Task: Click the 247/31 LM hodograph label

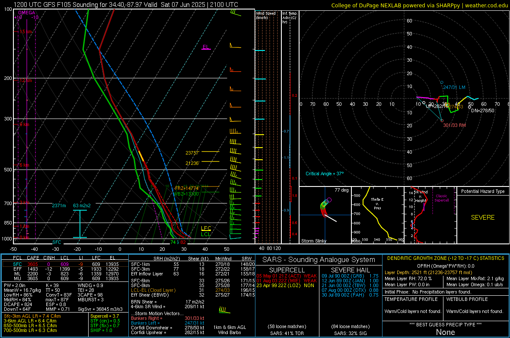Action: (454, 87)
